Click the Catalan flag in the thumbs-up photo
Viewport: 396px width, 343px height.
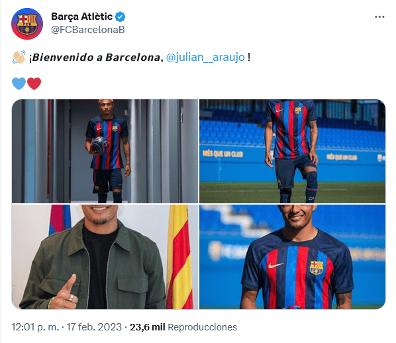(179, 257)
